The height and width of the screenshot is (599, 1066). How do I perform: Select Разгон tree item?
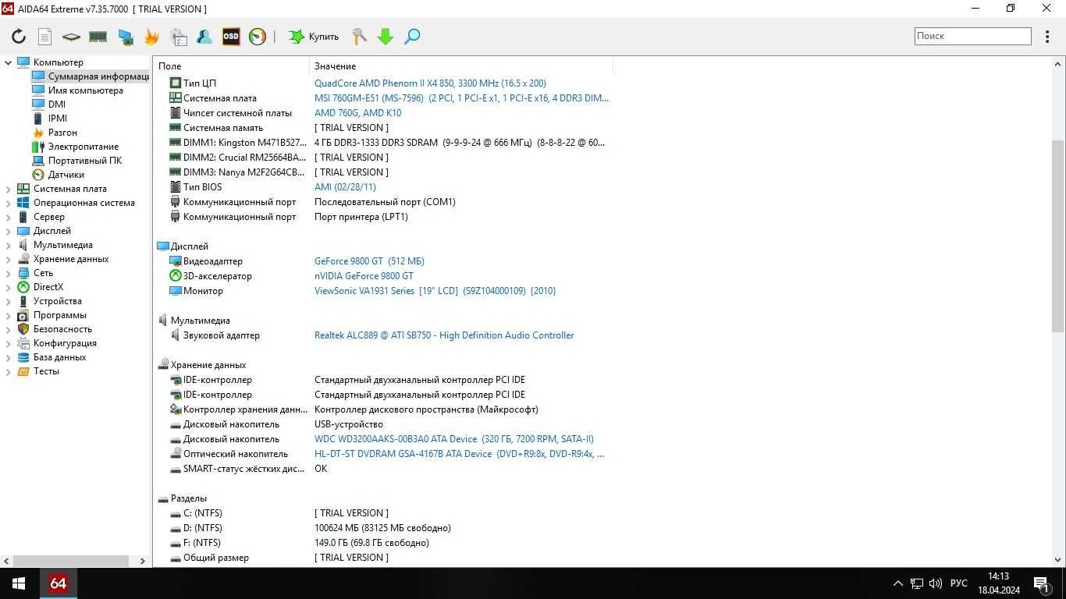point(55,133)
